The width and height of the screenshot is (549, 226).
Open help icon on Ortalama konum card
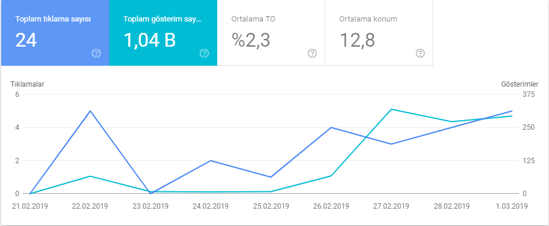420,53
